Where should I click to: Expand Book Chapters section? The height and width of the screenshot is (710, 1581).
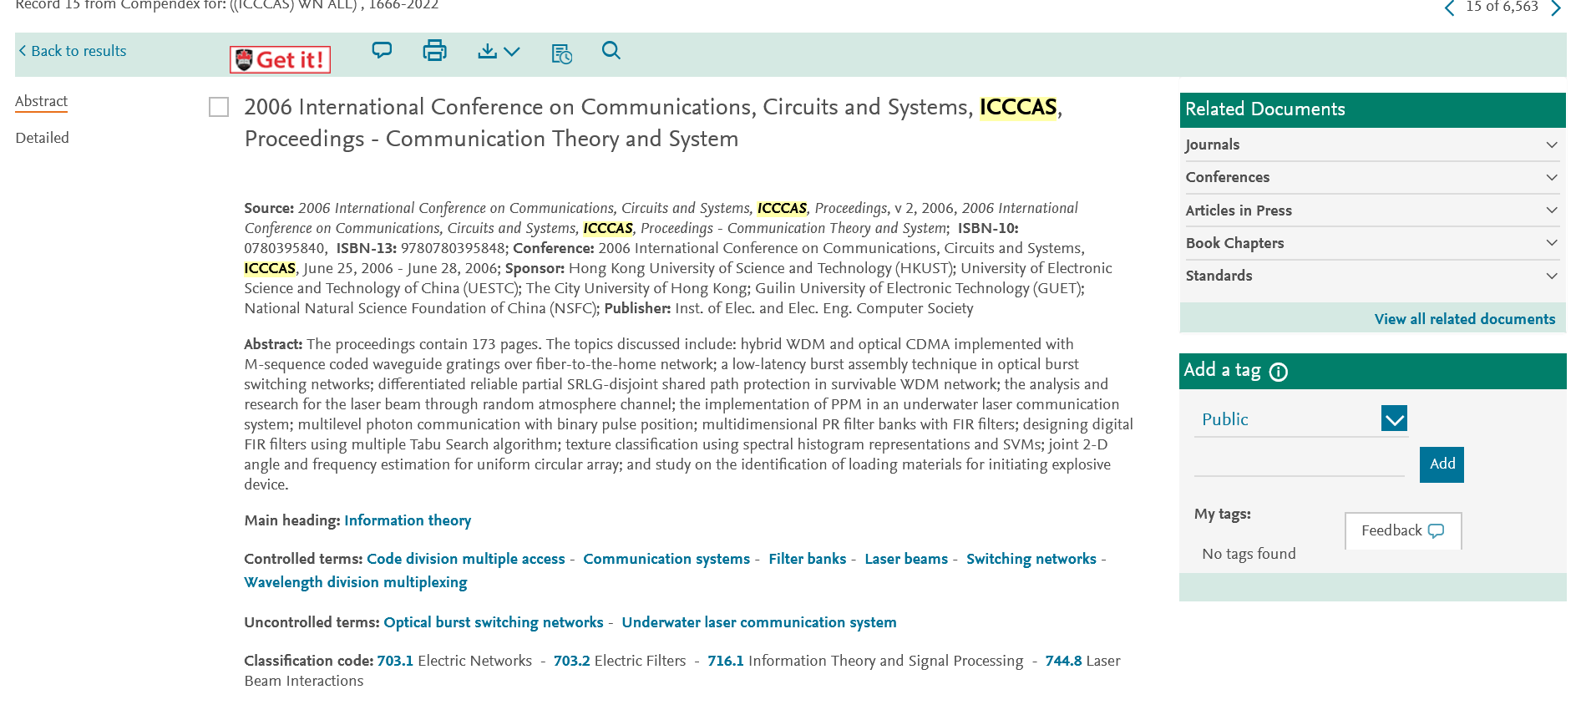pyautogui.click(x=1371, y=243)
